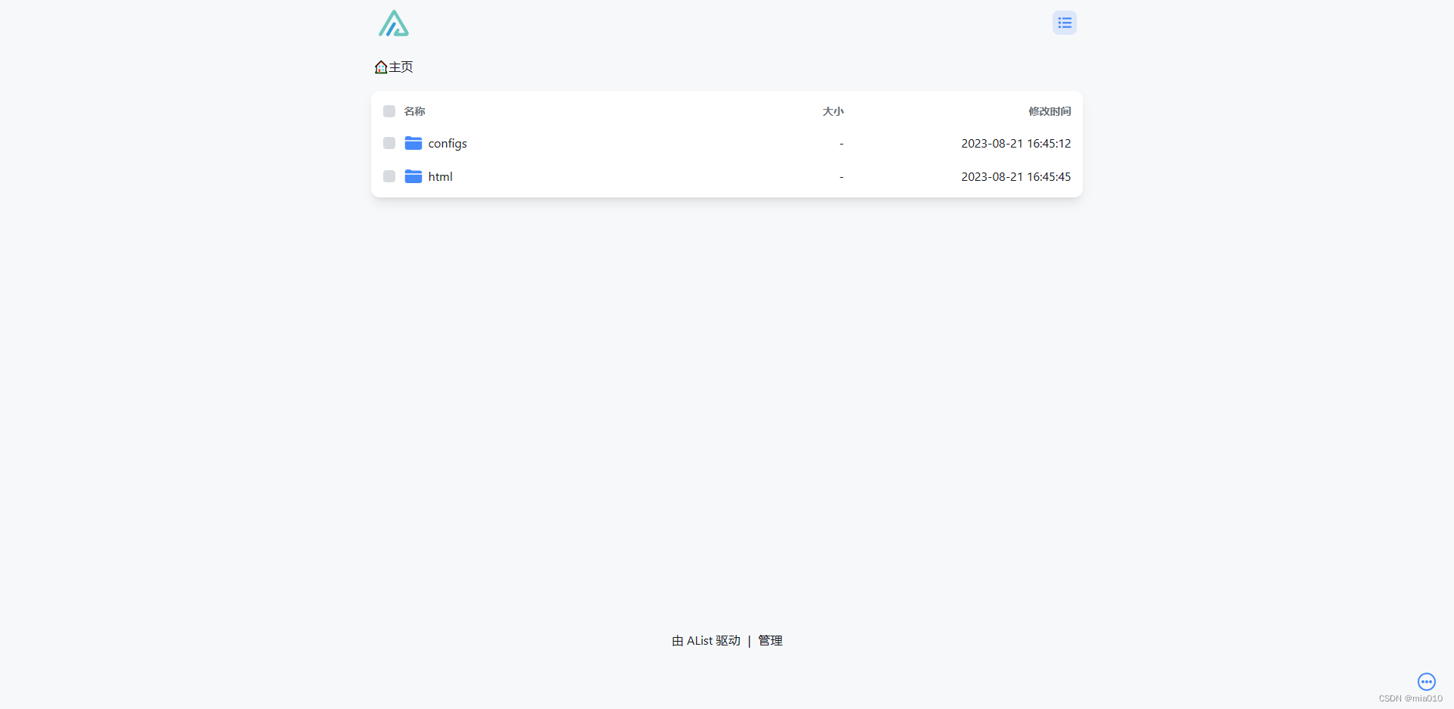Select the html folder checkbox
Screen dimensions: 1454x709
389,176
